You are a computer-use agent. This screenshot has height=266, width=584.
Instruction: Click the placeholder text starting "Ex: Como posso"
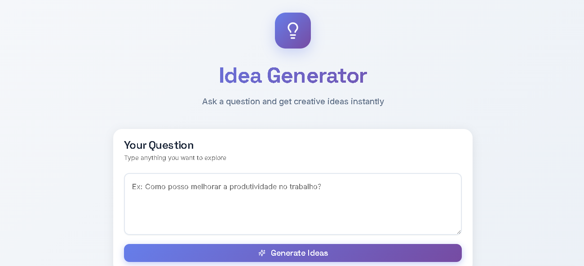pos(226,186)
